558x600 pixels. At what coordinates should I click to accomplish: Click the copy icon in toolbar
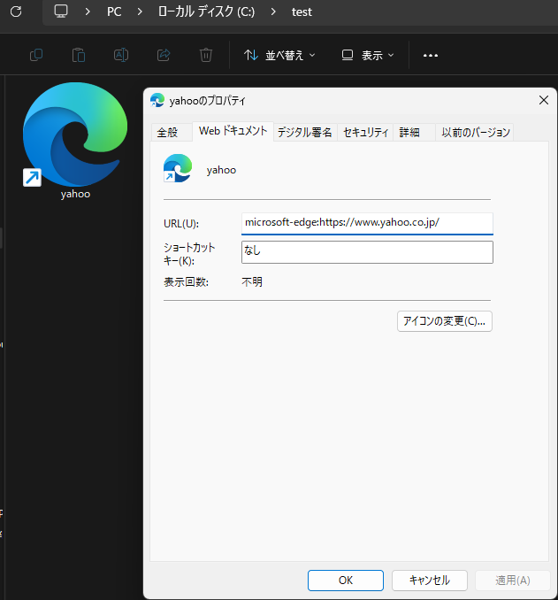pos(36,55)
